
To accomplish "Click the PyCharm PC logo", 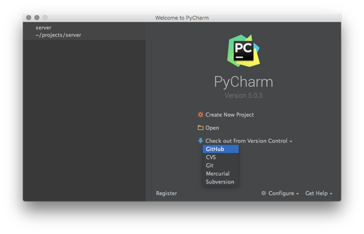I will 243,51.
